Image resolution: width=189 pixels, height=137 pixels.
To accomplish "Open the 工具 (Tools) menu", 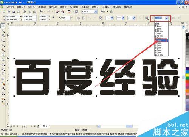I will [x=106, y=7].
